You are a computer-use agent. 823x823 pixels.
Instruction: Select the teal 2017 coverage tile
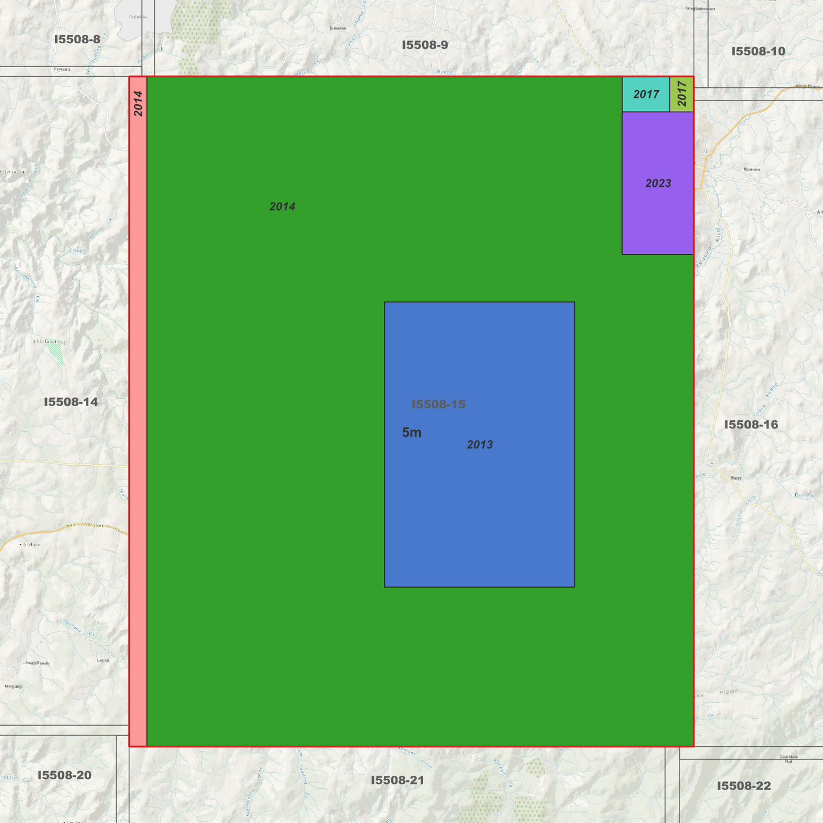pos(646,95)
